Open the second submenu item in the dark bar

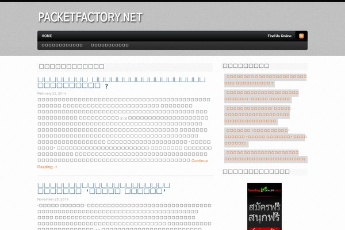(110, 45)
